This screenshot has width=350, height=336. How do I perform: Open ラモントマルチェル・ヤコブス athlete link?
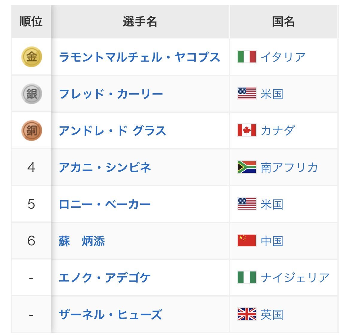coord(139,57)
